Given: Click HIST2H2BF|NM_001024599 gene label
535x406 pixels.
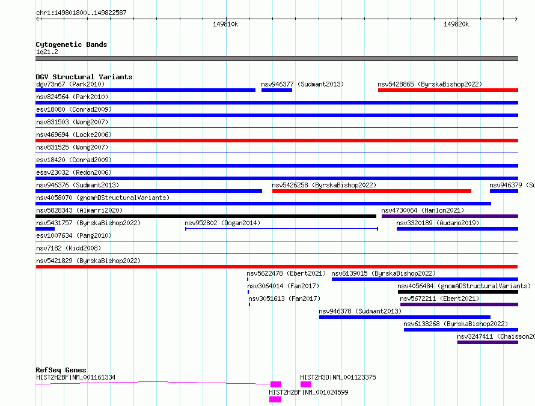Looking at the screenshot, I should [x=308, y=392].
